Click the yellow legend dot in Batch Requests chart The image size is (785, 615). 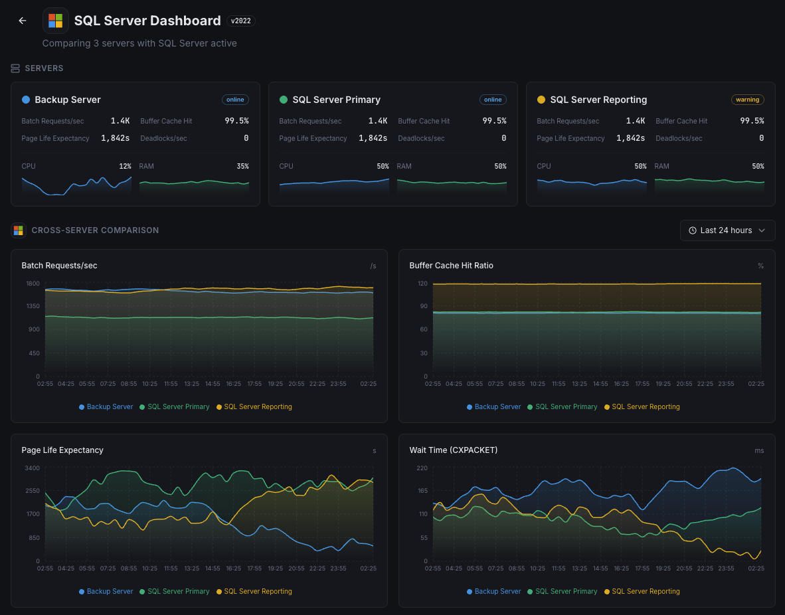pos(219,406)
